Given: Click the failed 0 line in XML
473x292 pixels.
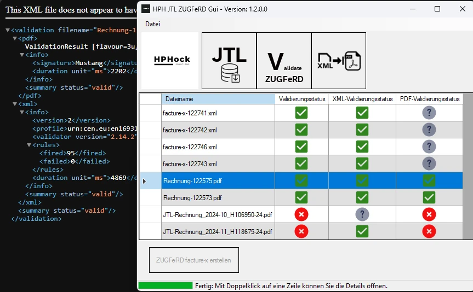Looking at the screenshot, I should coord(75,161).
